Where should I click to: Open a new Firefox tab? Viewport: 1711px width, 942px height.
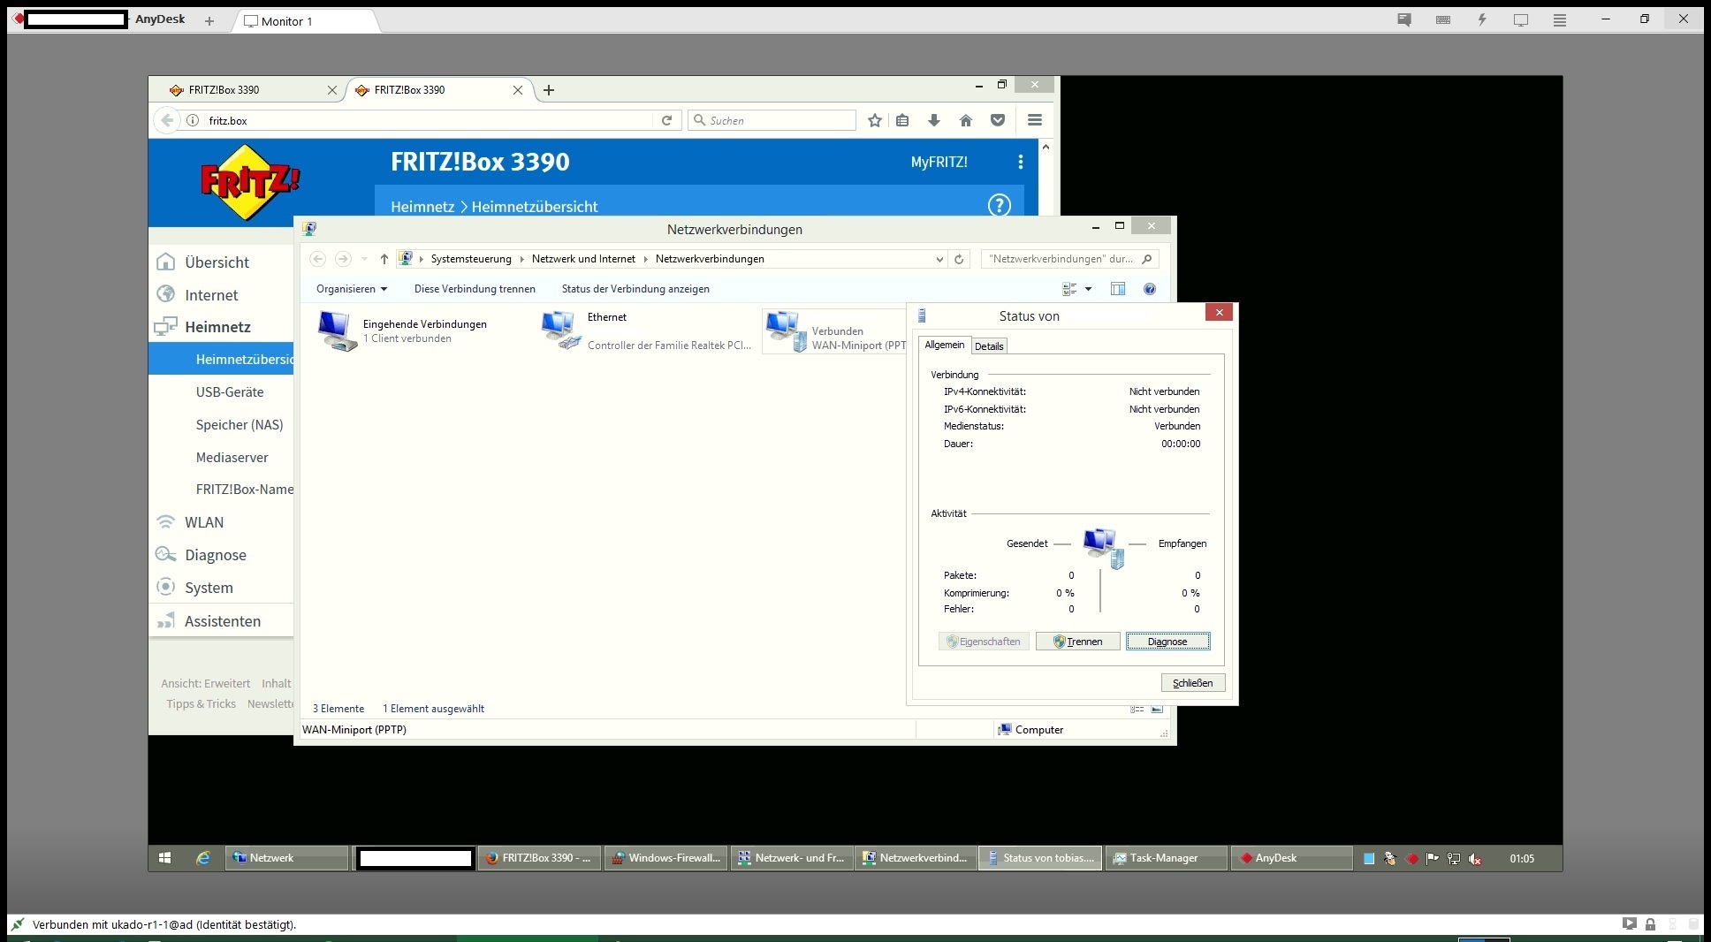coord(549,90)
